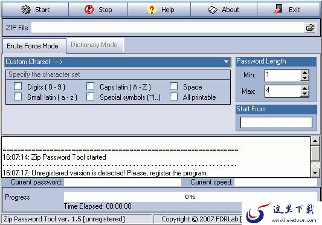322x225 pixels.
Task: Browse for ZIP file with folder icon
Action: pos(310,27)
